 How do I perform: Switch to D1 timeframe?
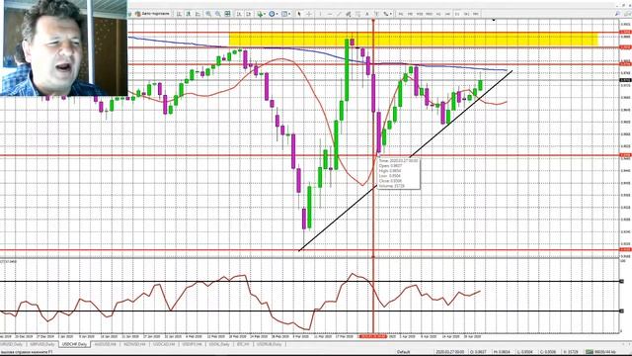coord(457,14)
